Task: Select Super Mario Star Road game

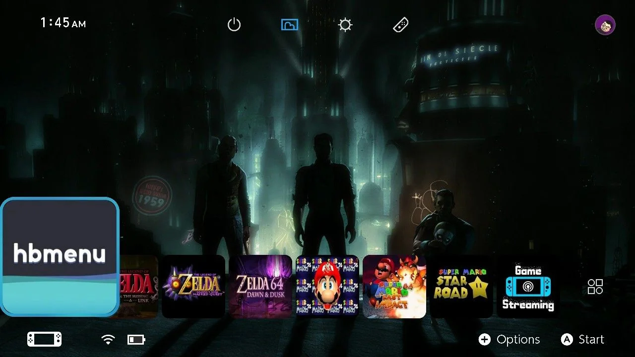Action: coord(461,287)
